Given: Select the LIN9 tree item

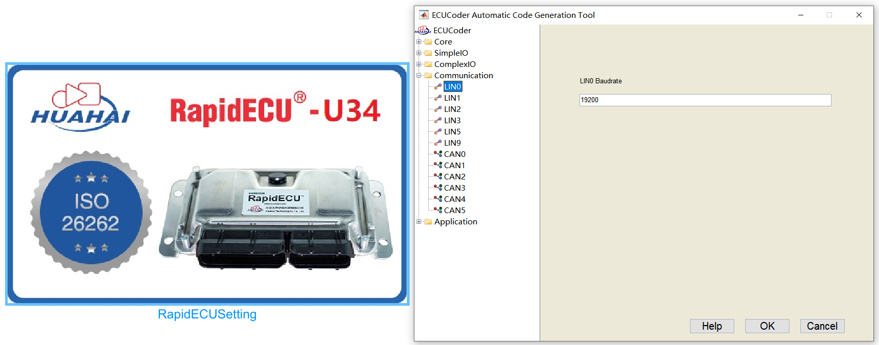Looking at the screenshot, I should point(452,143).
